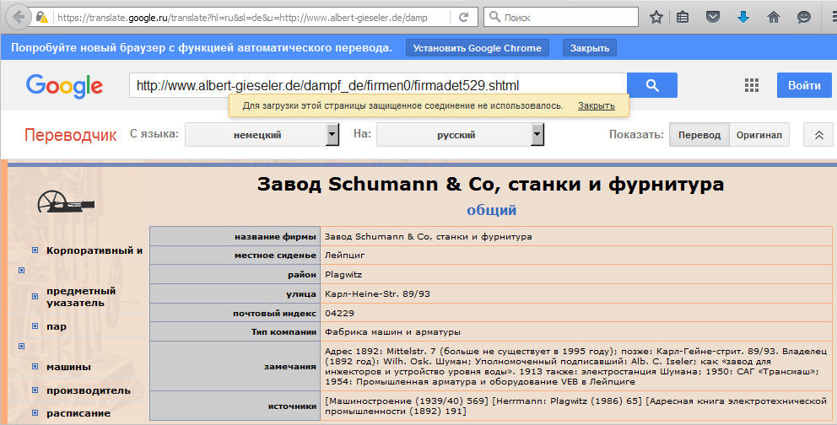837x425 pixels.
Task: Open the пар sidebar link
Action: pos(57,326)
